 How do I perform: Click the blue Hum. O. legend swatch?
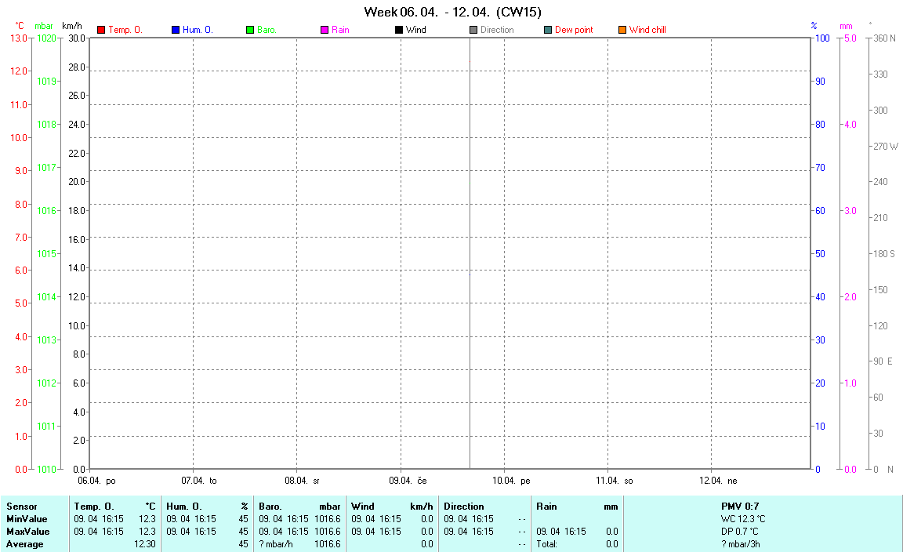pyautogui.click(x=176, y=30)
